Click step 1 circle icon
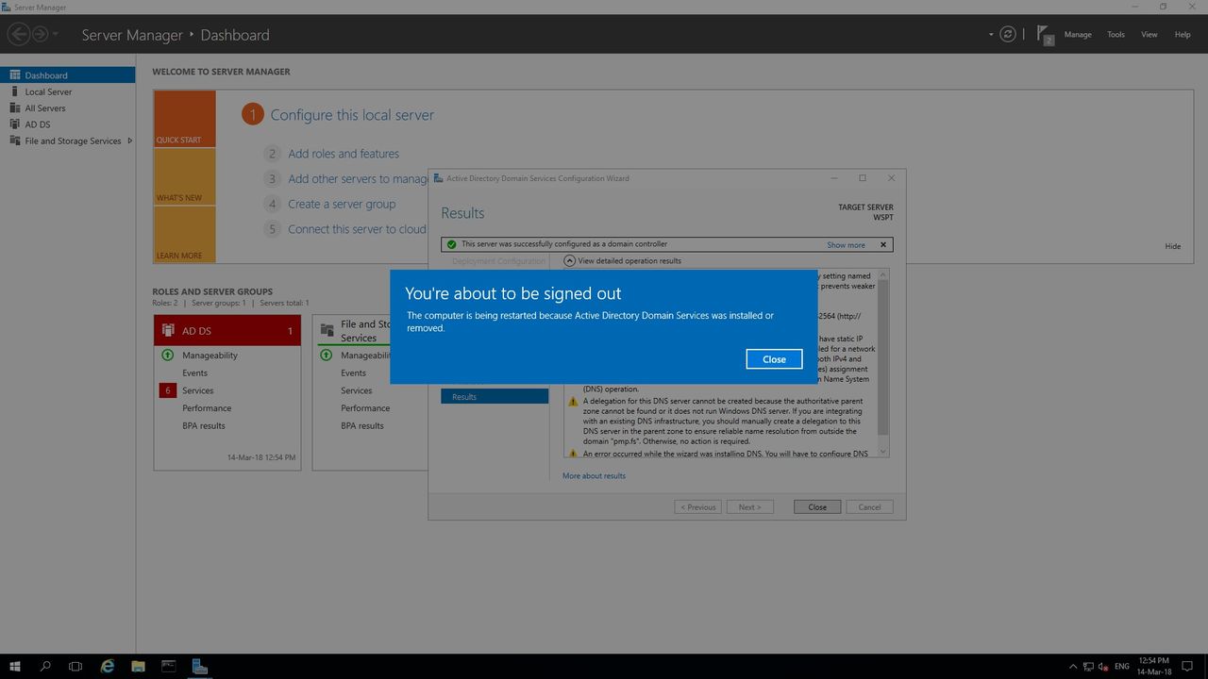Image resolution: width=1208 pixels, height=679 pixels. 252,115
